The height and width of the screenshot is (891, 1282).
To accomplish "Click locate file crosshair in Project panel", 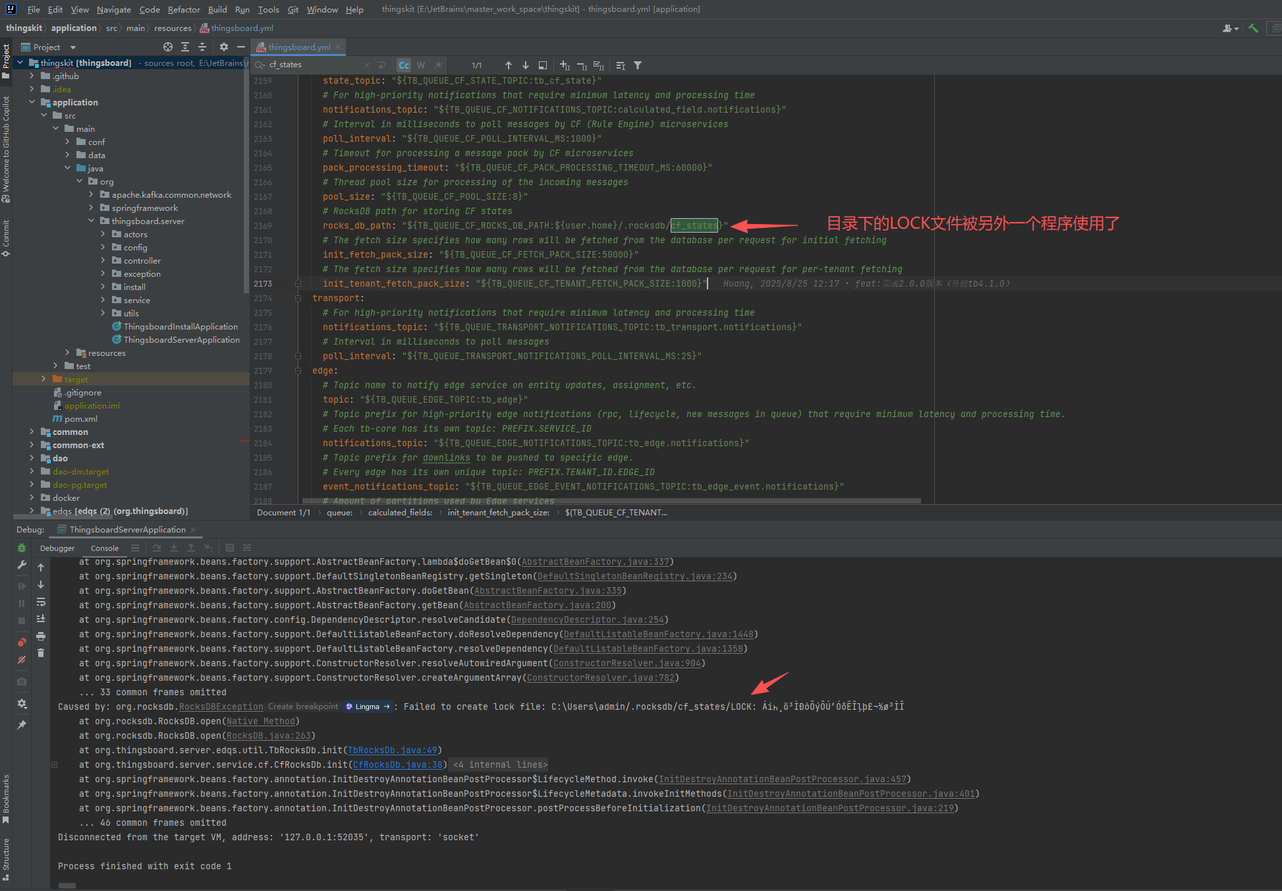I will tap(168, 47).
